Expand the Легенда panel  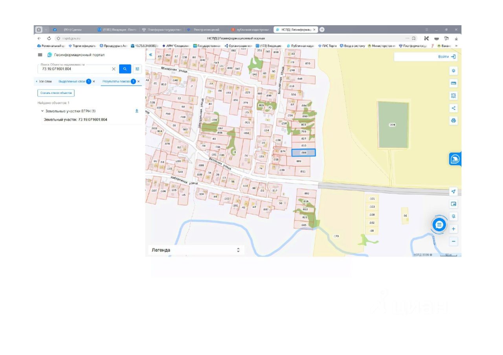point(238,250)
